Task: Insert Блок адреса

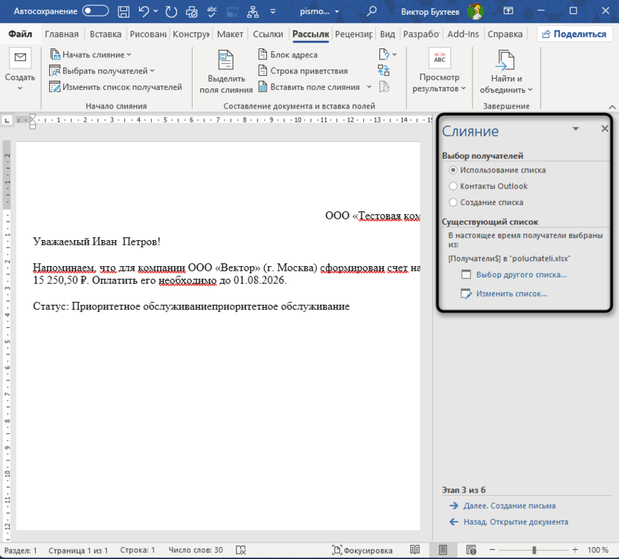Action: pos(288,55)
